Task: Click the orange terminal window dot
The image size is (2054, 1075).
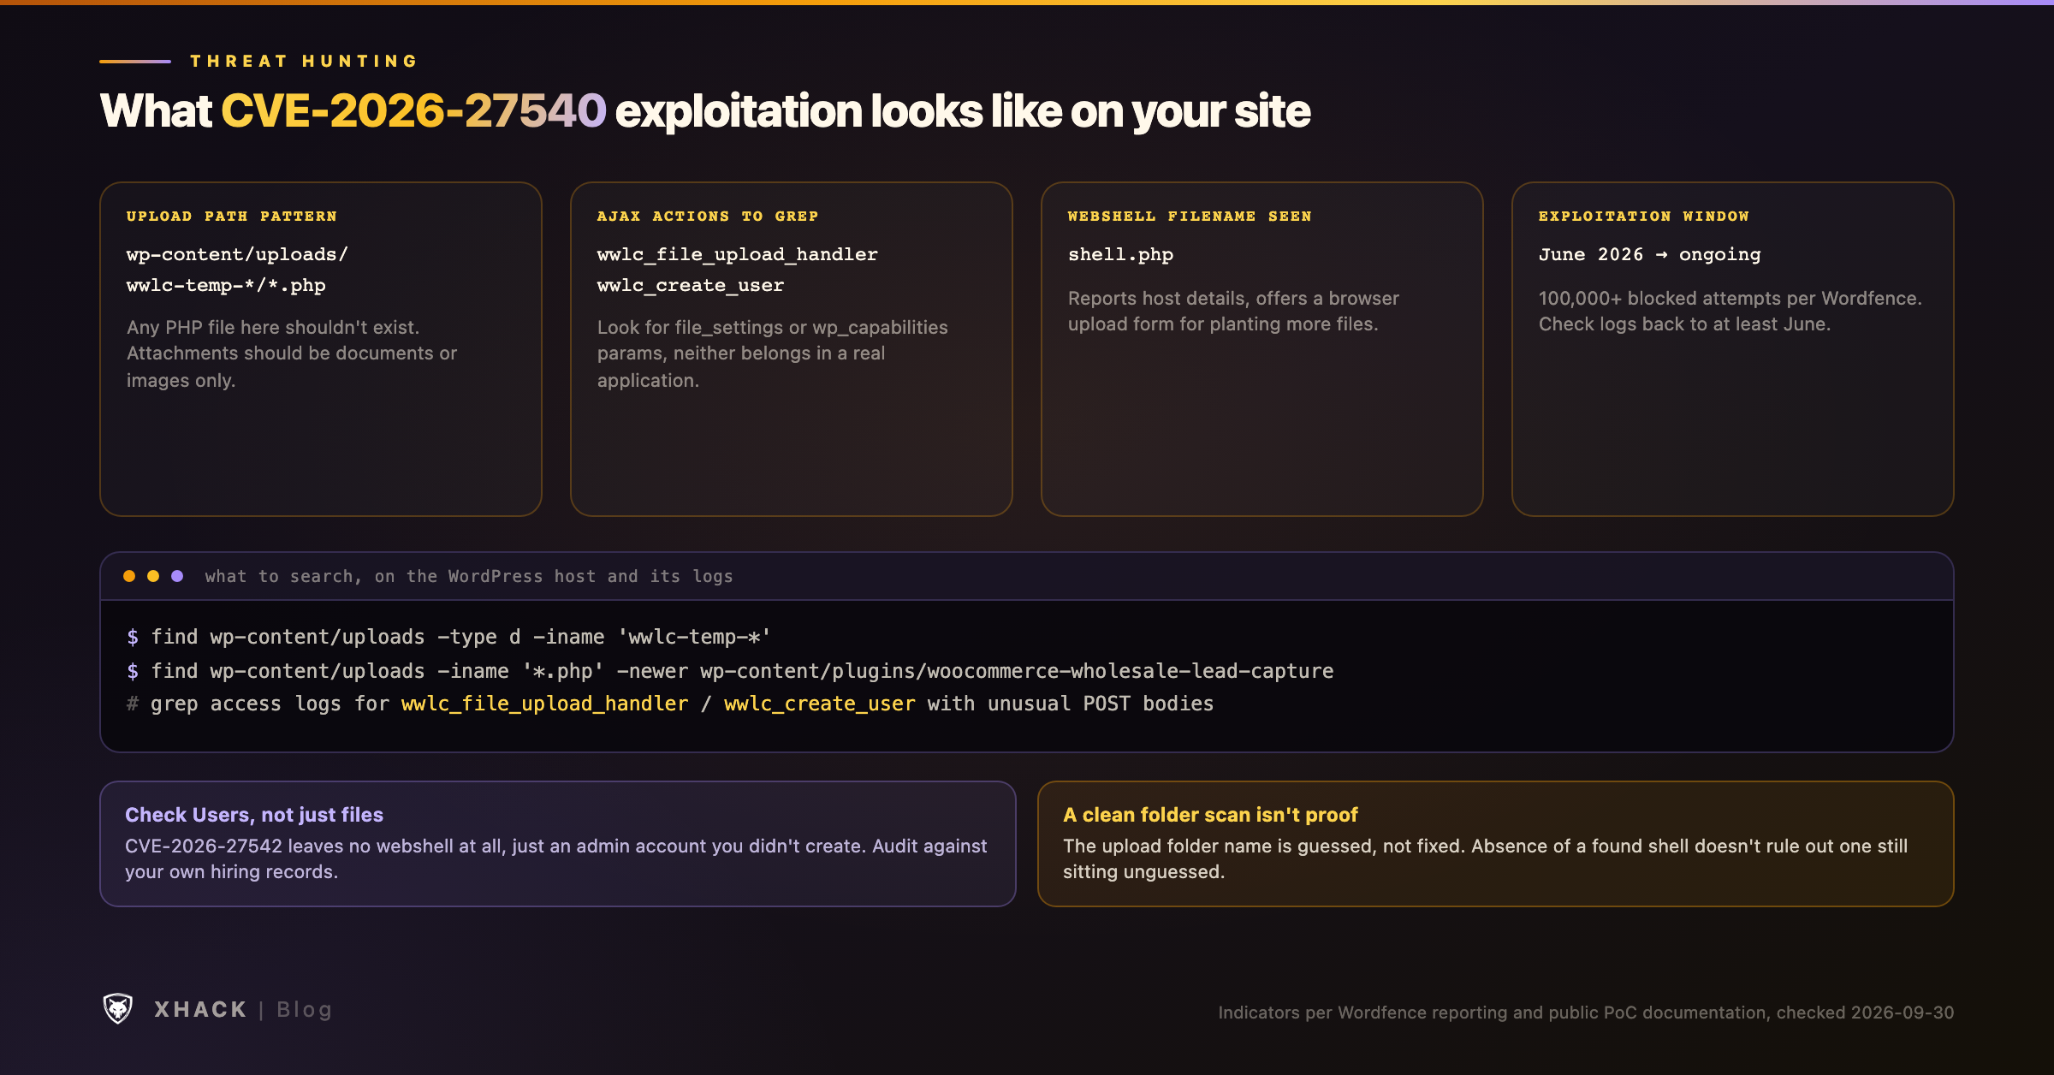Action: tap(129, 576)
